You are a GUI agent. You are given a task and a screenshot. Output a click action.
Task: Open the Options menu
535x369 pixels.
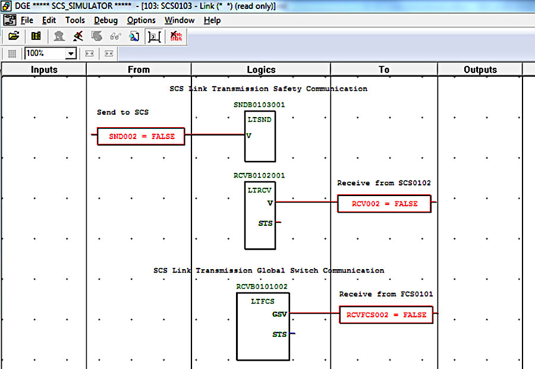click(x=141, y=20)
